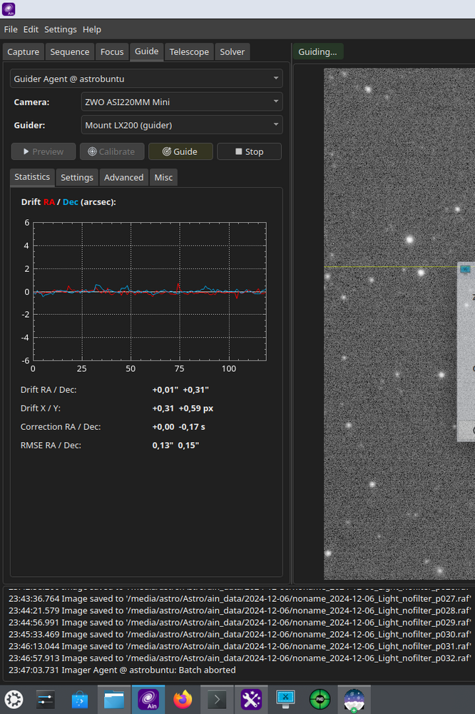Image resolution: width=475 pixels, height=714 pixels.
Task: Switch to the Telescope tab
Action: (x=189, y=52)
